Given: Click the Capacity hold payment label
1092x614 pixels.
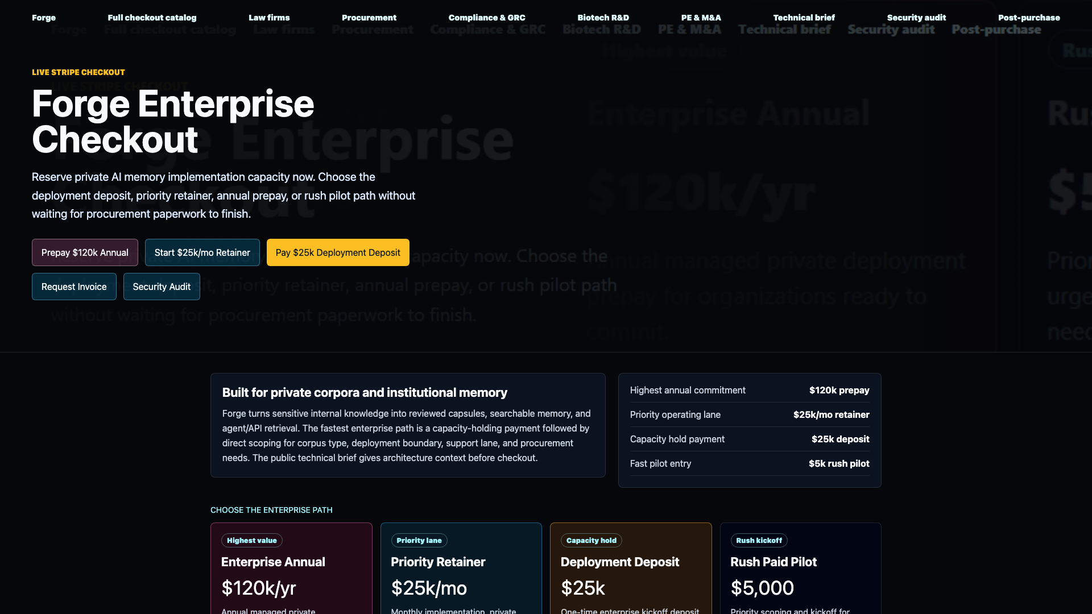Looking at the screenshot, I should [x=677, y=439].
